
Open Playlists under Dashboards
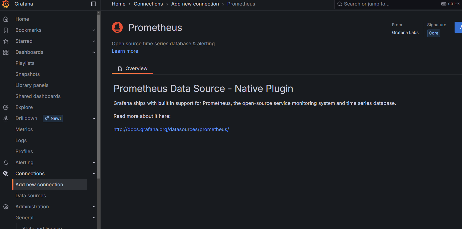click(x=25, y=63)
